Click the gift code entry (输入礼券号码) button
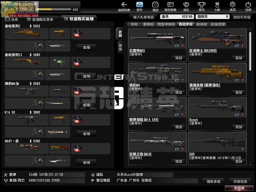Screen dimensions: 256x192 (x=143, y=17)
